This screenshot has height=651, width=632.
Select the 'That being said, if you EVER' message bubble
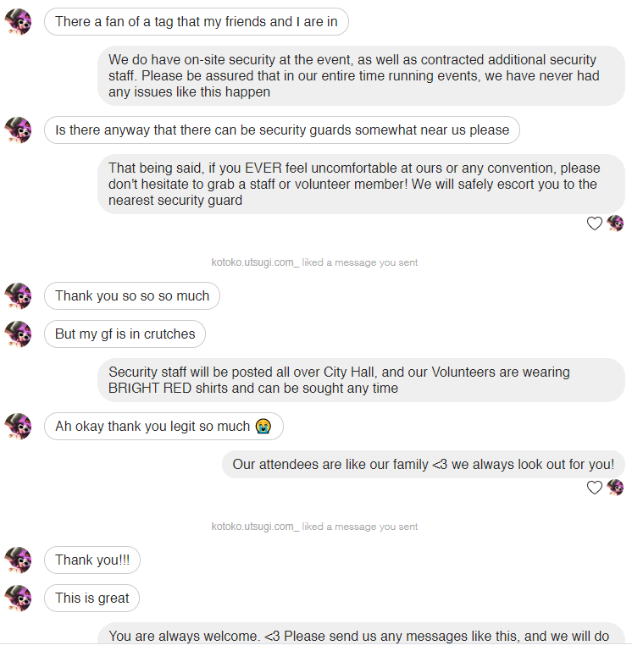361,184
